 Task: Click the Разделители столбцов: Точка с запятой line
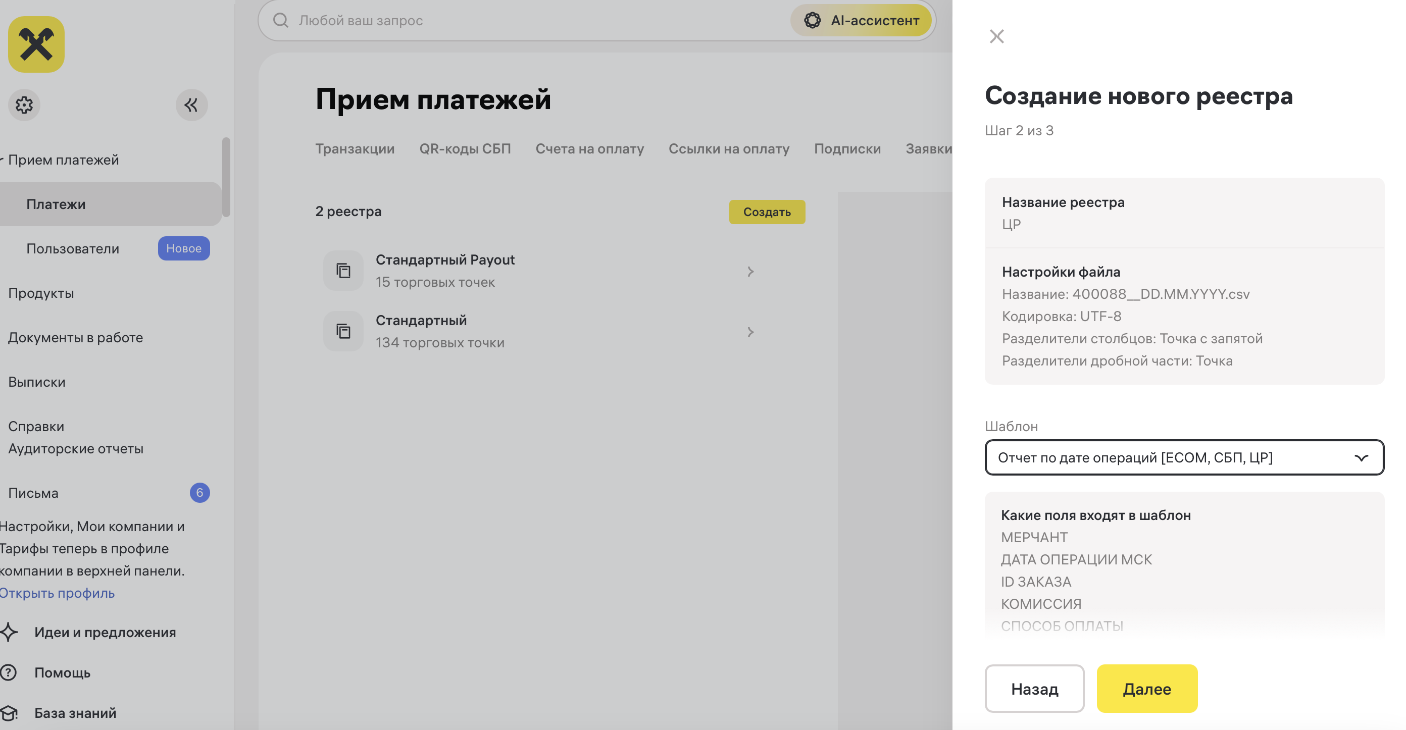[1133, 338]
